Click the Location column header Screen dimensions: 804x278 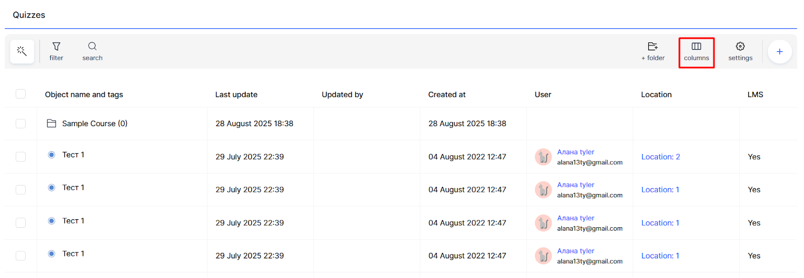(656, 95)
